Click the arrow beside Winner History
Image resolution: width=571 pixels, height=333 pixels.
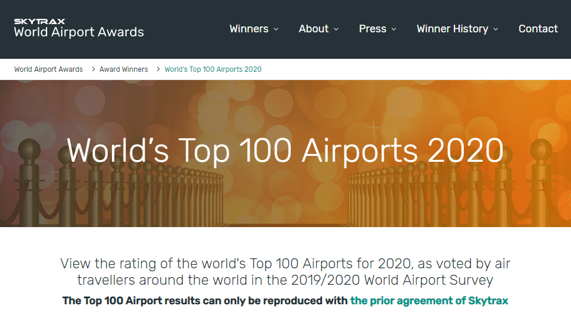[x=496, y=29]
